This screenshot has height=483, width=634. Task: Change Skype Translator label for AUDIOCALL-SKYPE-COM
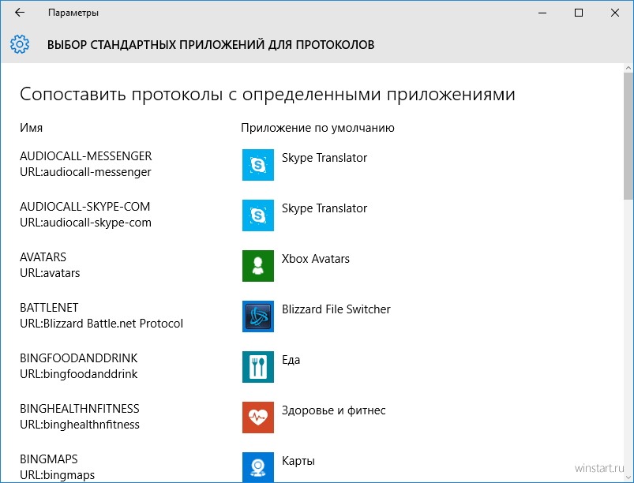[325, 208]
